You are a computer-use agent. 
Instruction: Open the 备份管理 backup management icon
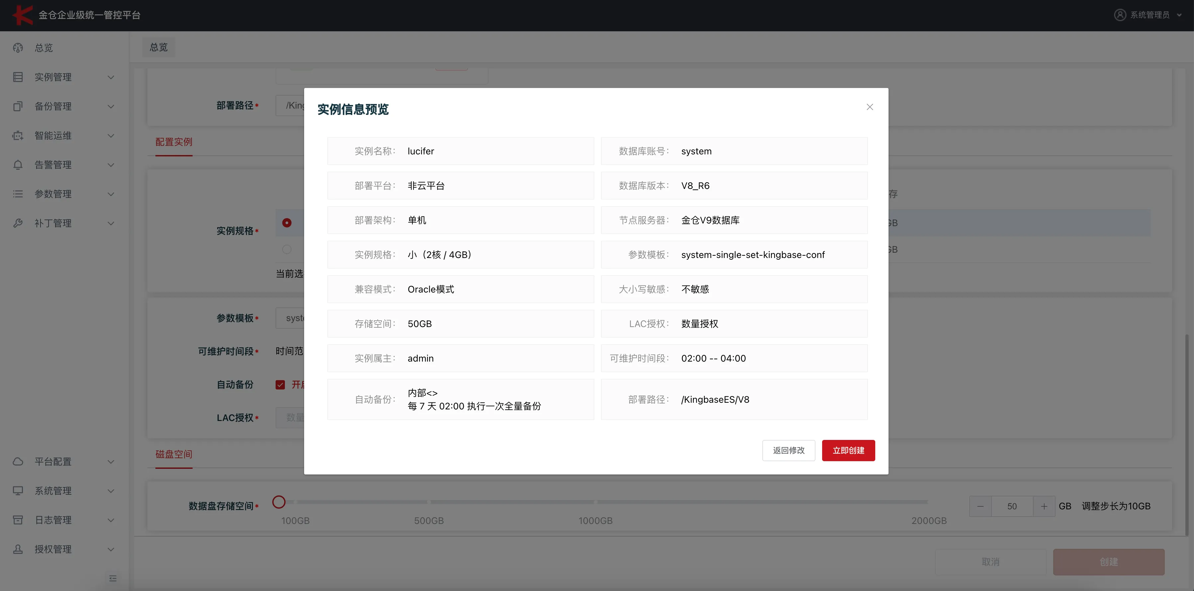point(18,106)
